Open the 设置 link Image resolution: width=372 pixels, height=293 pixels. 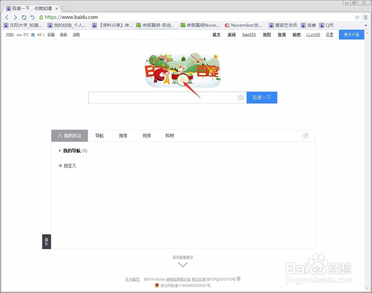[x=329, y=35]
